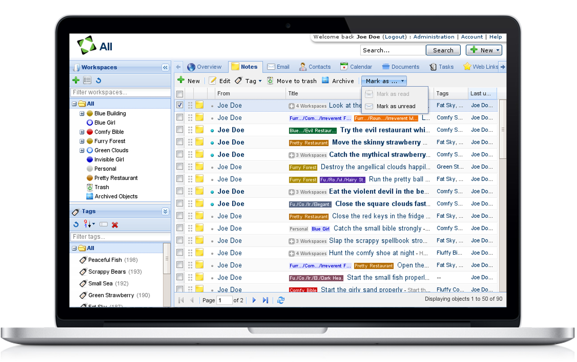Viewport: 577px width, 362px height.
Task: Jump to the last page of notes
Action: (265, 300)
